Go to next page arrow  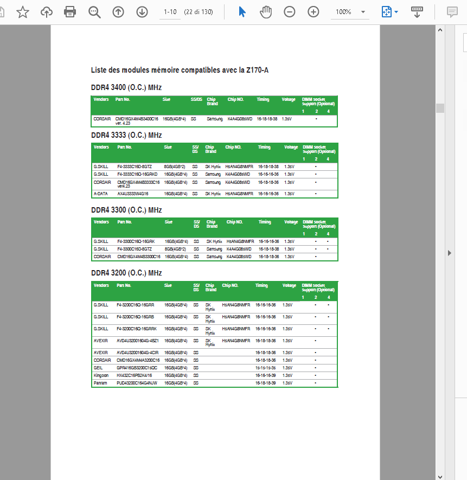click(142, 12)
